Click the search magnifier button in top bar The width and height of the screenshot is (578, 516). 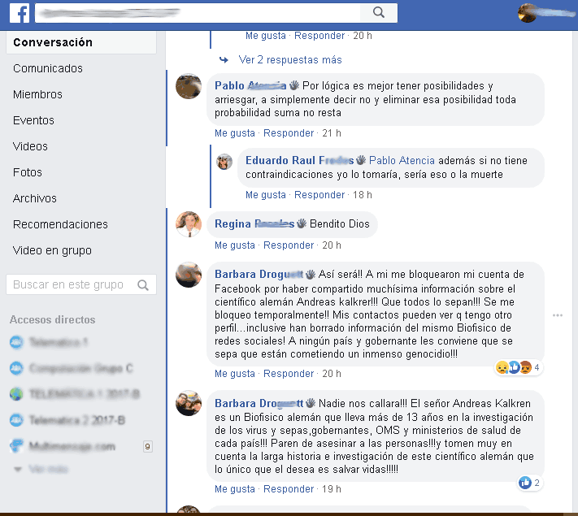click(379, 13)
